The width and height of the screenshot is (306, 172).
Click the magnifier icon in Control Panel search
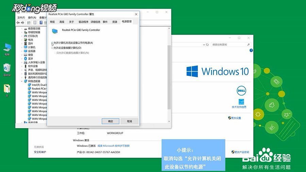[x=248, y=45]
